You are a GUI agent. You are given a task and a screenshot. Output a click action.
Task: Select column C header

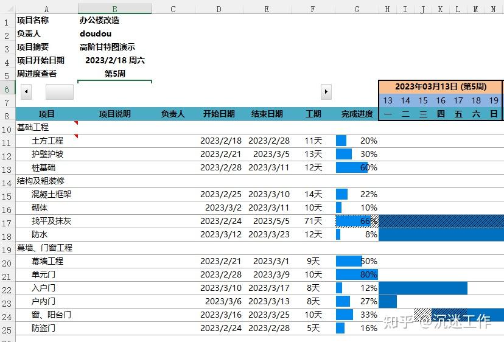point(173,9)
